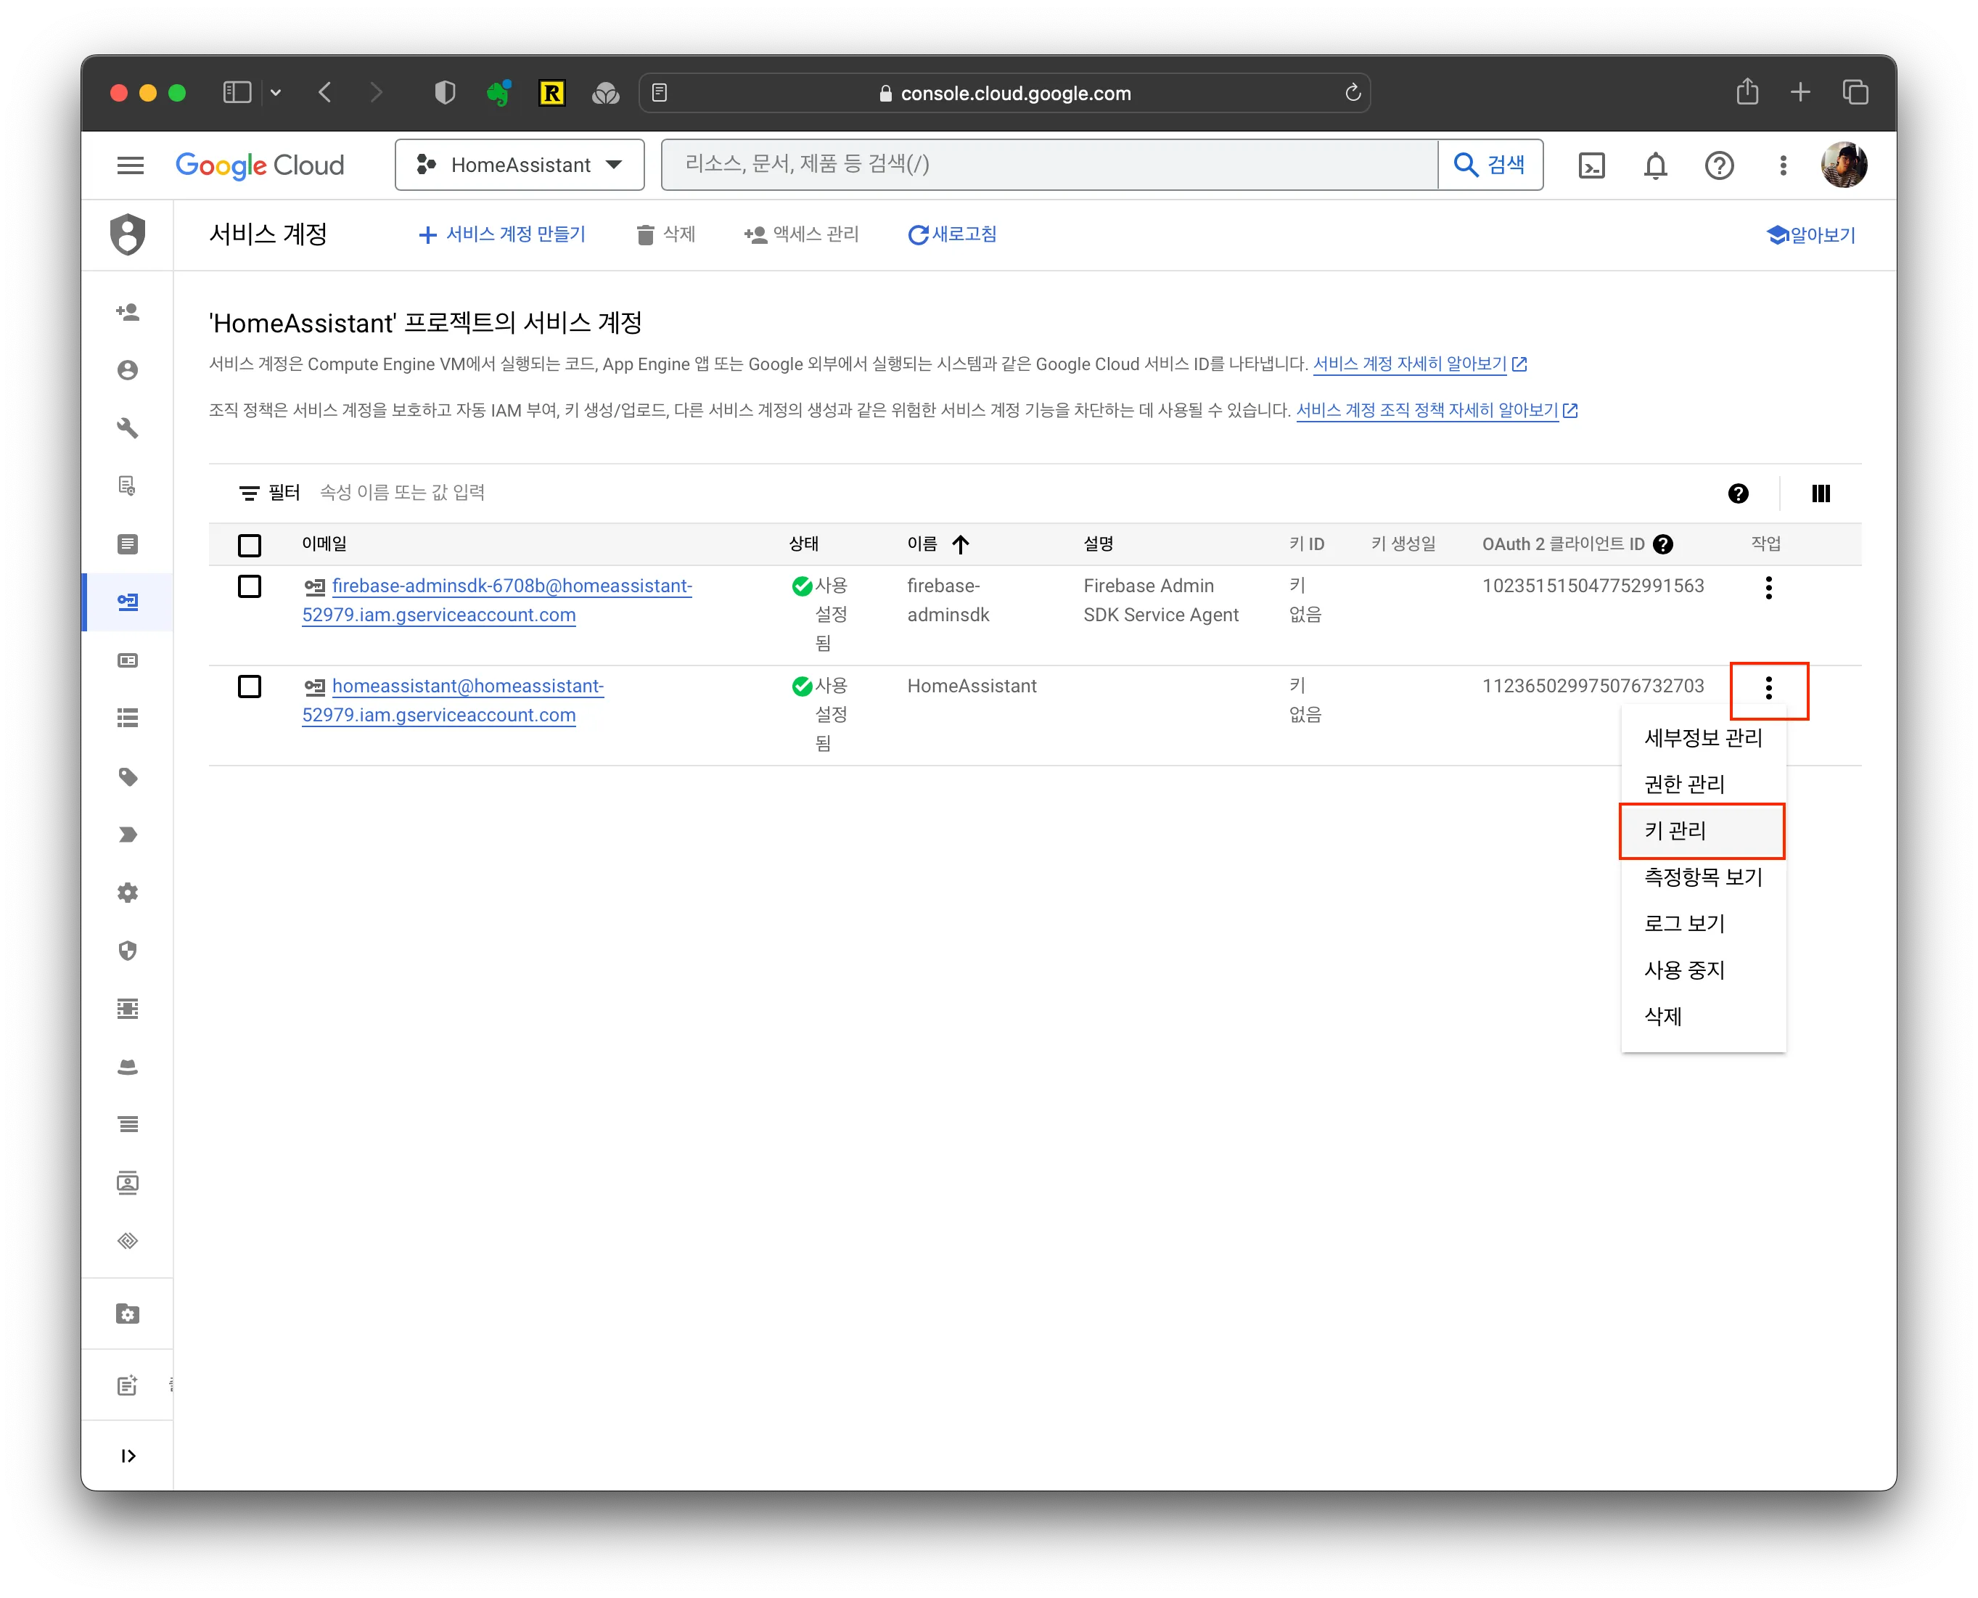The height and width of the screenshot is (1598, 1978).
Task: Select 권한 관리 from the context menu
Action: point(1703,784)
